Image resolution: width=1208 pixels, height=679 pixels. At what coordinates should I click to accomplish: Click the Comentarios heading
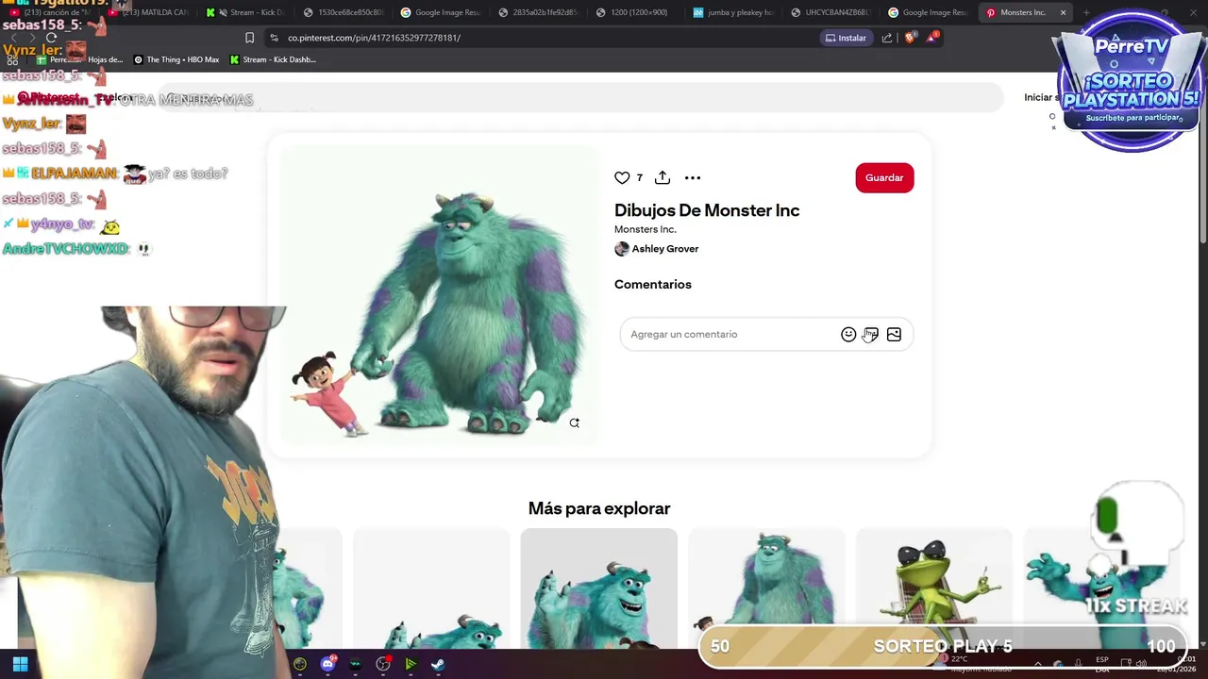tap(653, 284)
